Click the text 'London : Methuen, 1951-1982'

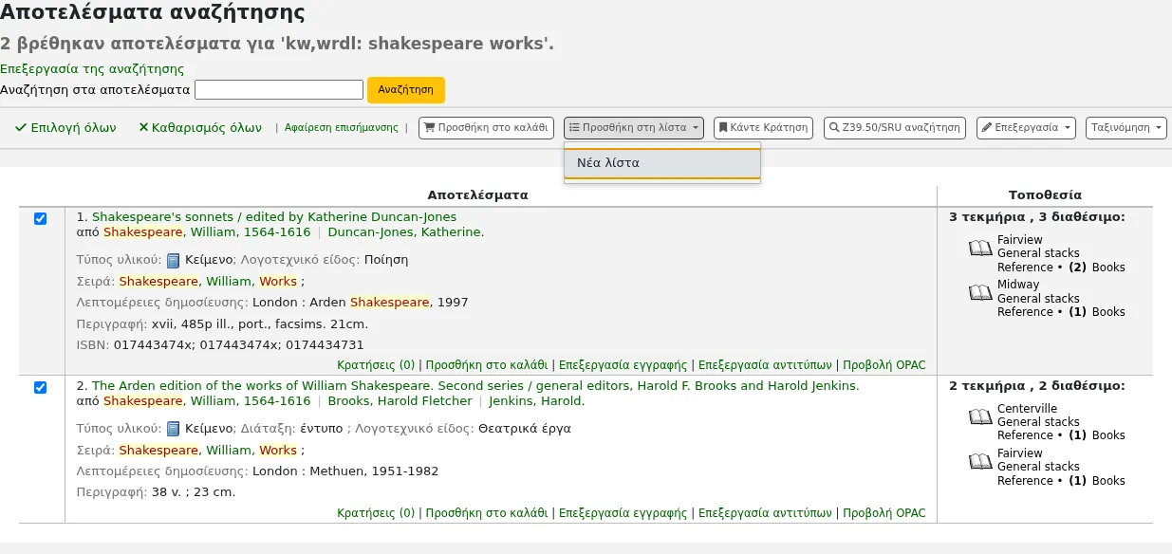click(x=345, y=471)
